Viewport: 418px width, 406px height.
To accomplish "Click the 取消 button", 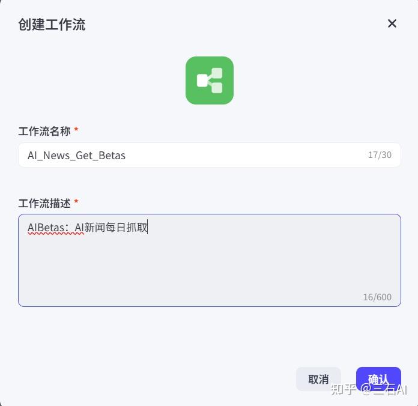I will pos(318,379).
